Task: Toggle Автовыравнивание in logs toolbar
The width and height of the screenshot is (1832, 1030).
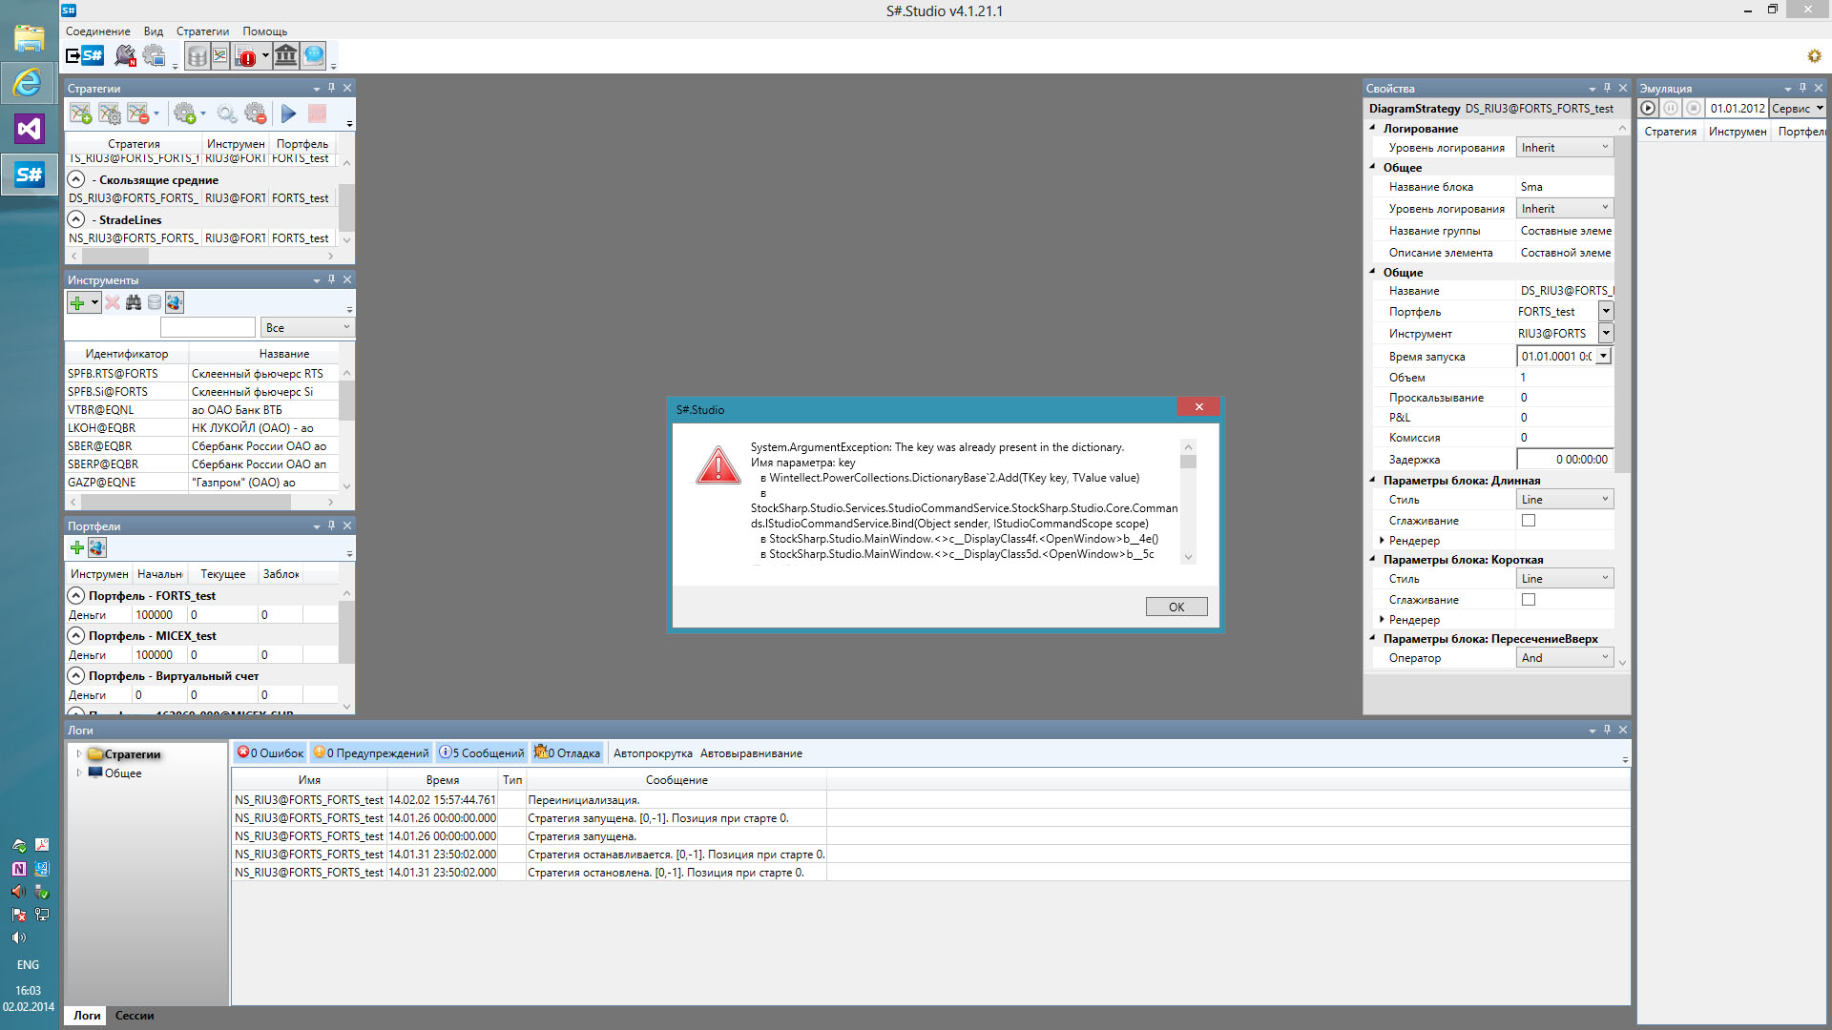Action: pyautogui.click(x=751, y=753)
